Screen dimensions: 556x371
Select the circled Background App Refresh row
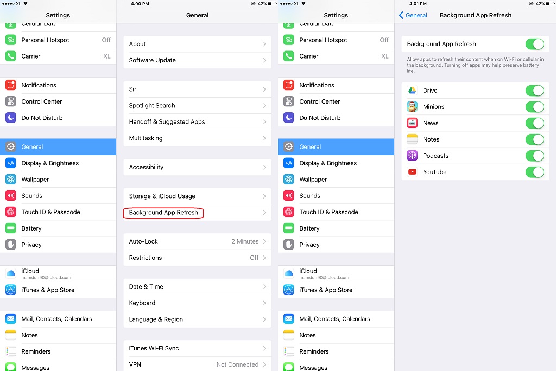(x=198, y=212)
